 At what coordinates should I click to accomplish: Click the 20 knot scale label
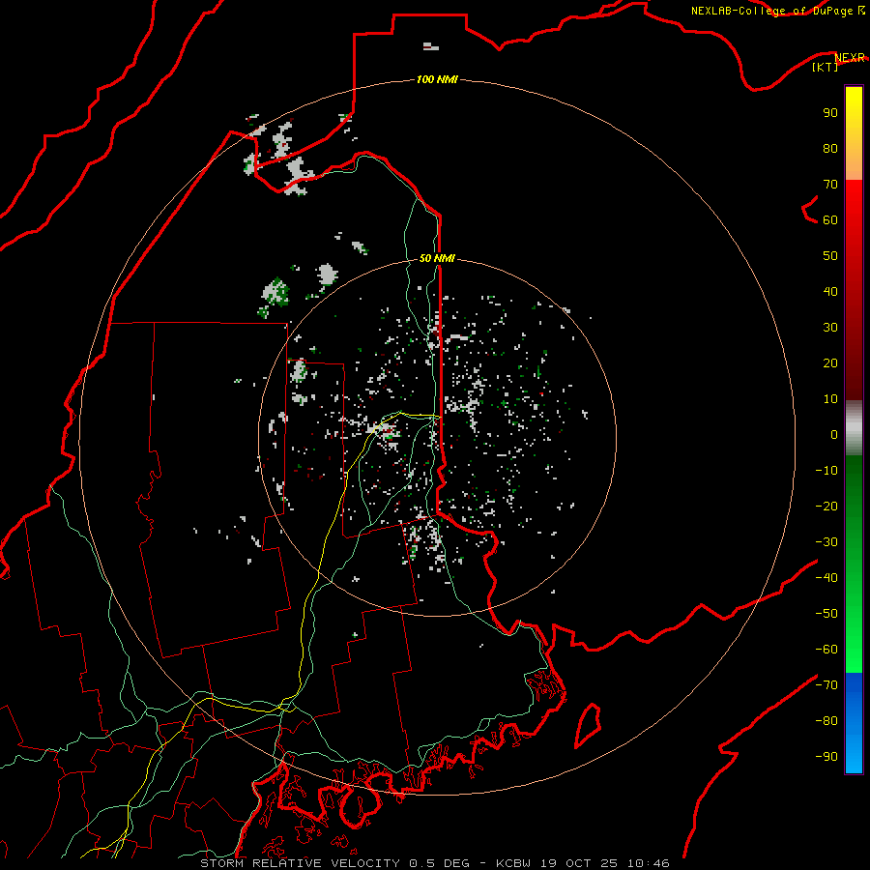(x=830, y=363)
